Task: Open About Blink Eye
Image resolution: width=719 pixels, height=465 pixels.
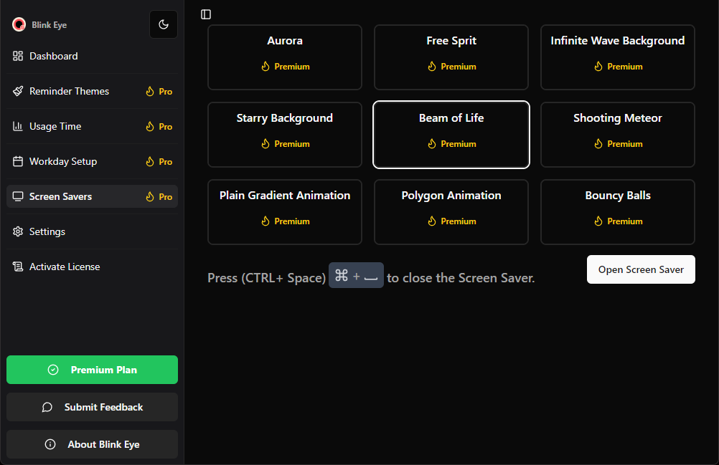Action: [x=92, y=444]
